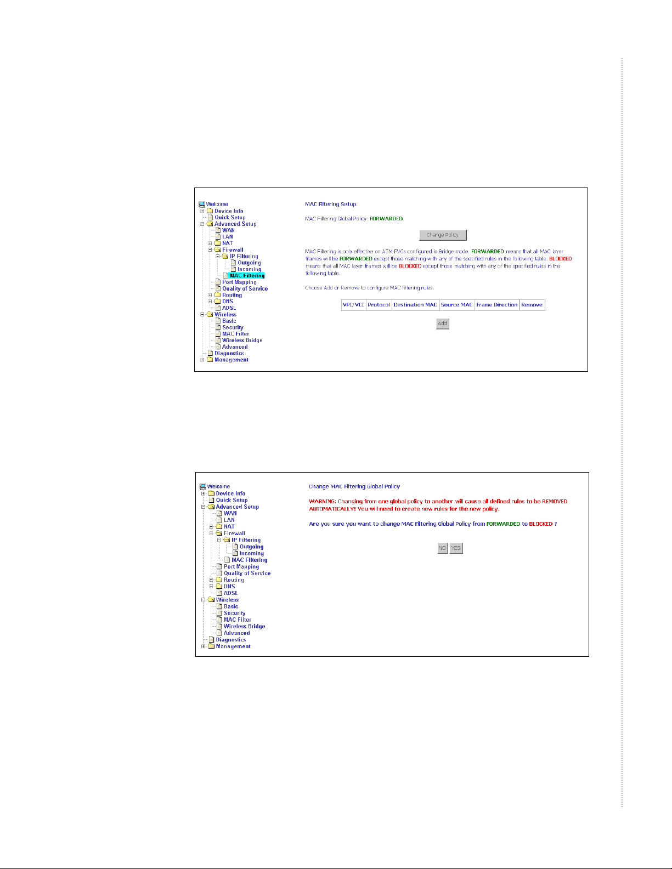Image resolution: width=672 pixels, height=869 pixels.
Task: Click YES to confirm the global policy change
Action: click(x=456, y=548)
